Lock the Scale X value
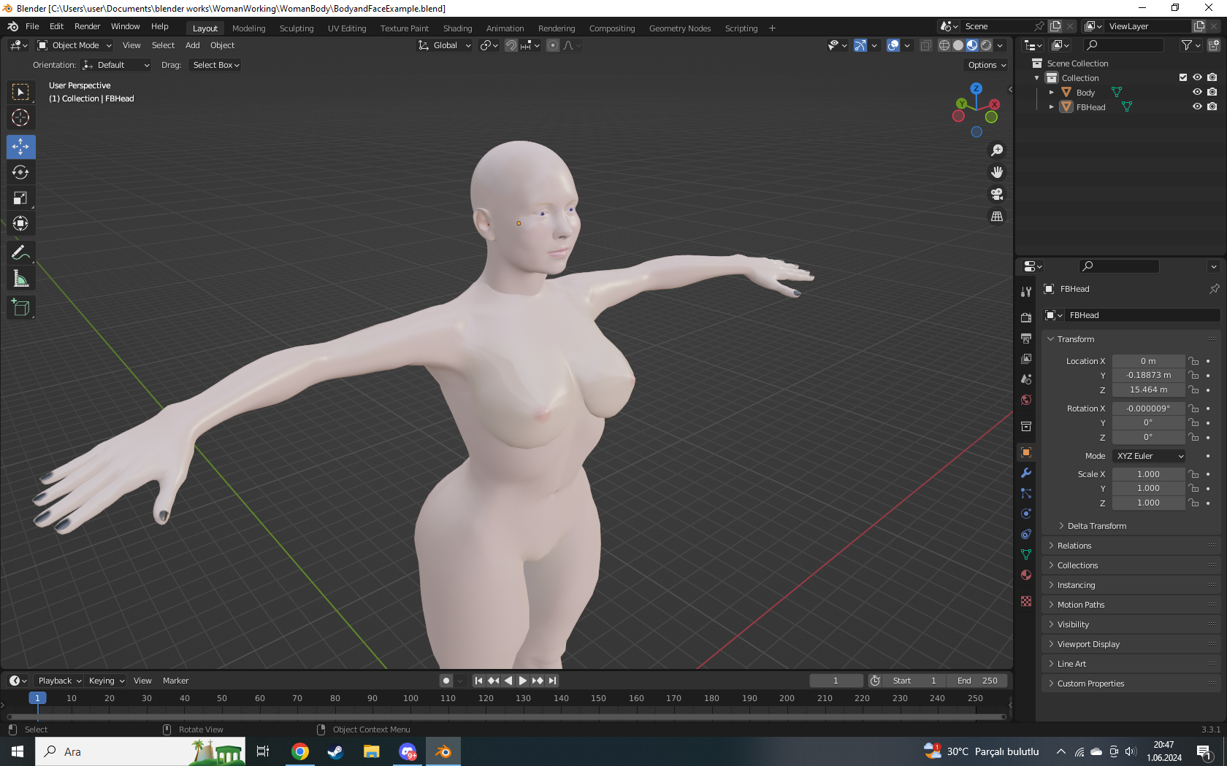 (x=1193, y=474)
